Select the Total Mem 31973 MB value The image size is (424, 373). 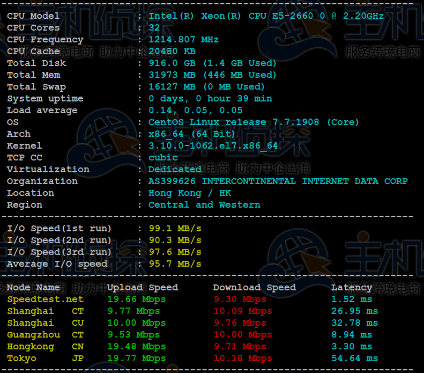tap(212, 75)
